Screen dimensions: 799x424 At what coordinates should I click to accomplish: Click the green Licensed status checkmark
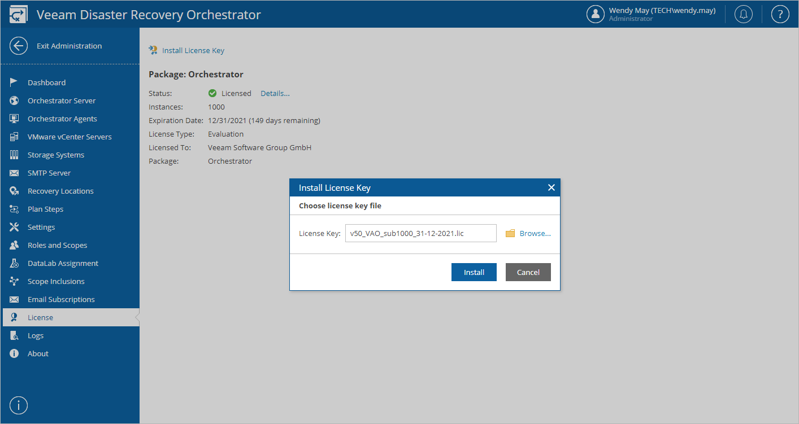pyautogui.click(x=212, y=93)
